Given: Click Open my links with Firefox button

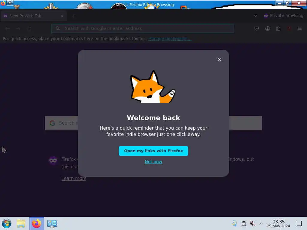Looking at the screenshot, I should (153, 151).
